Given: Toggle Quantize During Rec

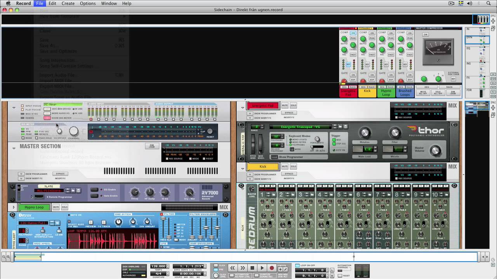Looking at the screenshot, I should [256, 276].
